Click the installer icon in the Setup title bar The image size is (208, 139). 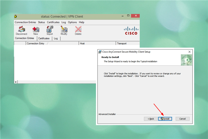click(x=100, y=52)
